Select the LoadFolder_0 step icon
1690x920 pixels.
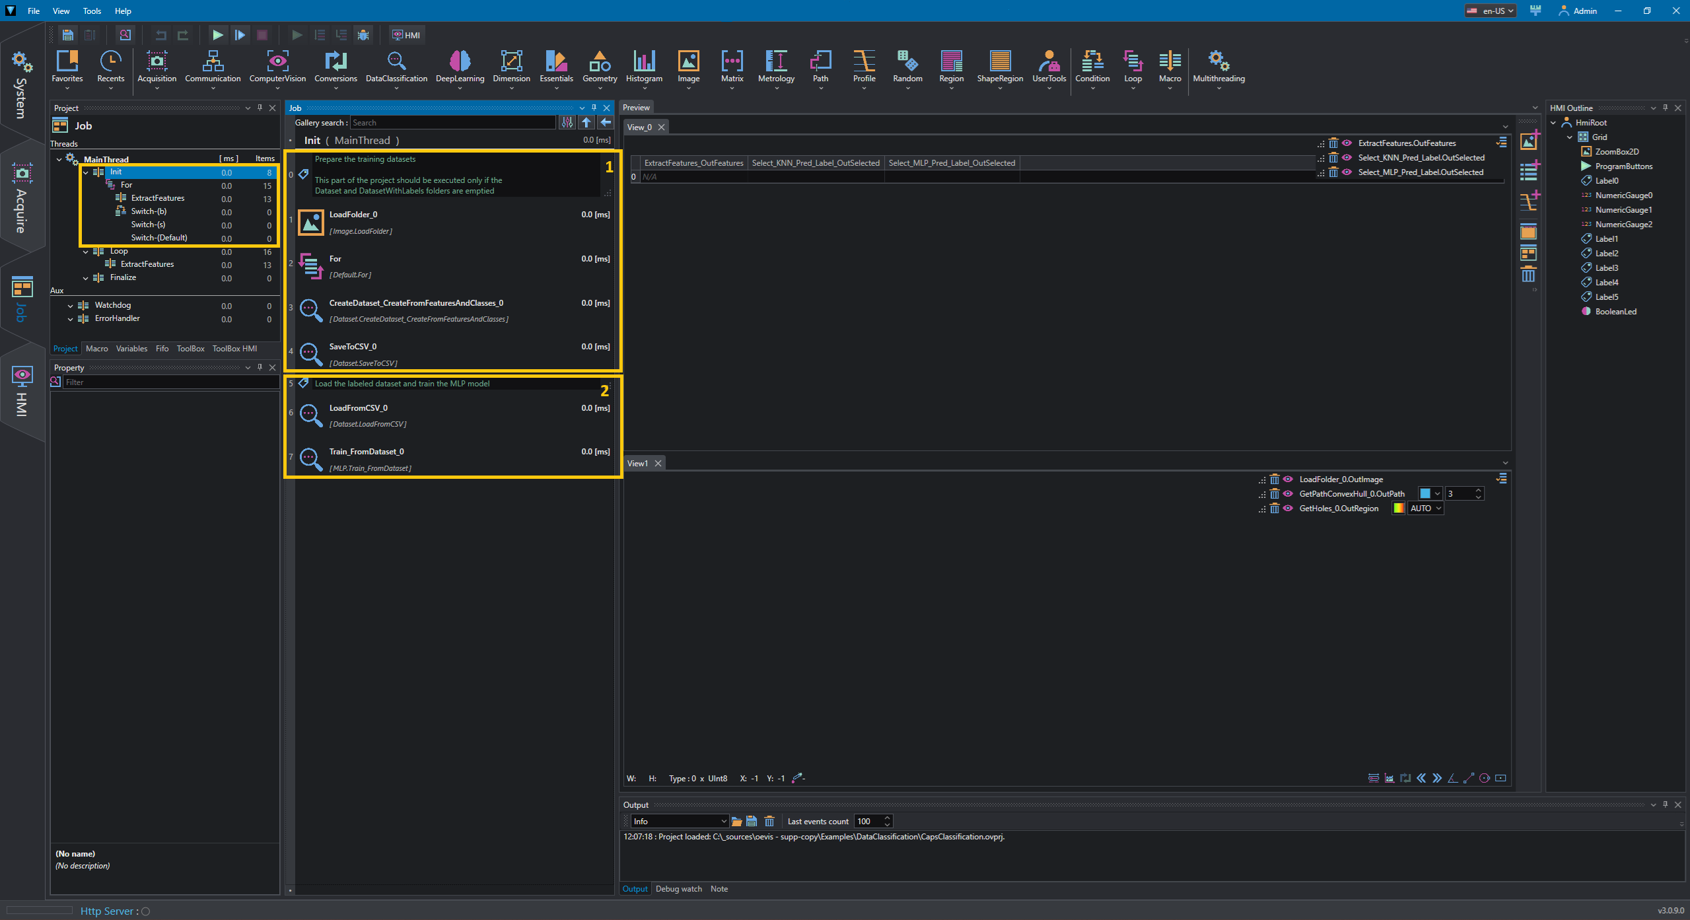coord(310,223)
